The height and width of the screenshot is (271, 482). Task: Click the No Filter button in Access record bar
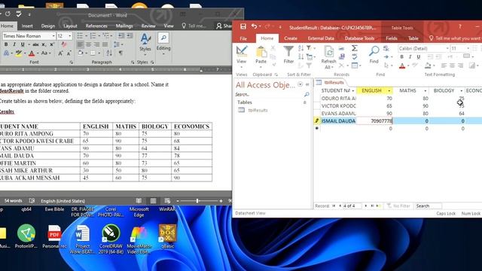pos(398,206)
